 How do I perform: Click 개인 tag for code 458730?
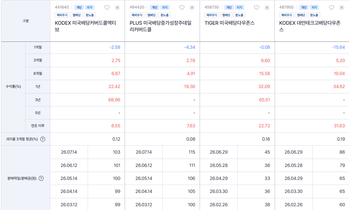[229, 7]
